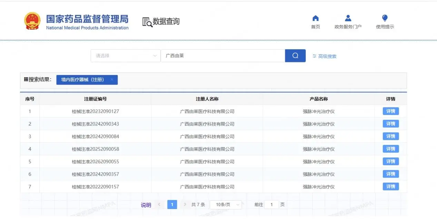Image resolution: width=437 pixels, height=219 pixels.
Task: Click the 数据查询 magnifier document icon
Action: [147, 22]
